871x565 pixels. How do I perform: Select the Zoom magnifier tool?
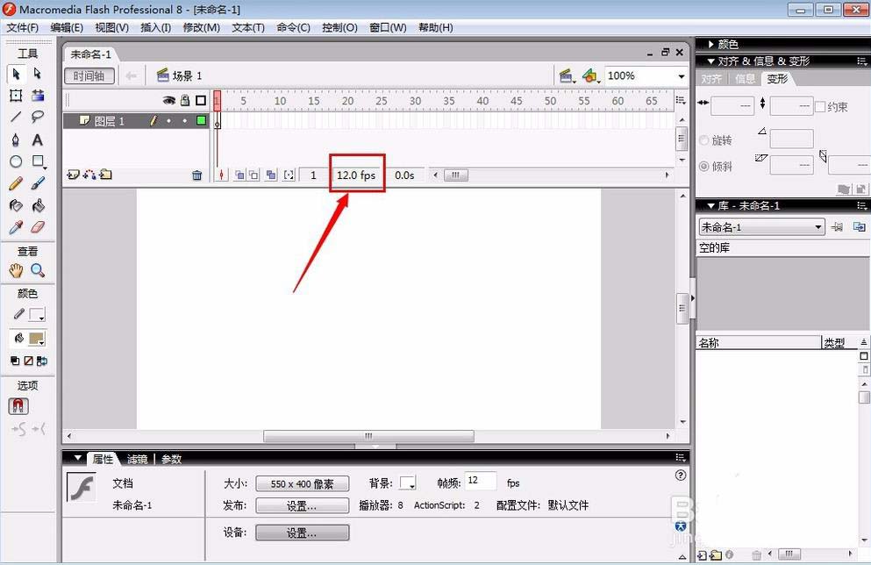pyautogui.click(x=37, y=270)
